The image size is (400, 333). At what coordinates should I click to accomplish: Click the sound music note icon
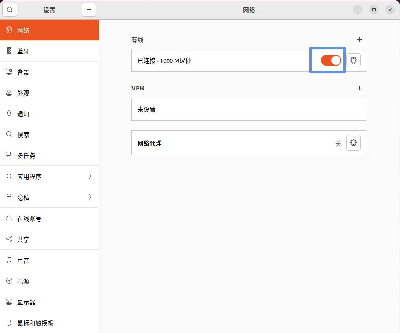(x=9, y=260)
